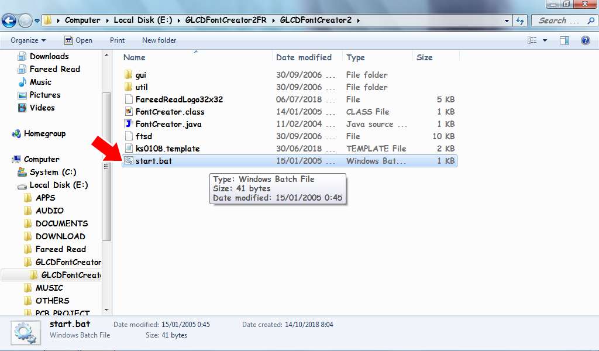Click the Print button
The height and width of the screenshot is (351, 599).
click(x=117, y=40)
